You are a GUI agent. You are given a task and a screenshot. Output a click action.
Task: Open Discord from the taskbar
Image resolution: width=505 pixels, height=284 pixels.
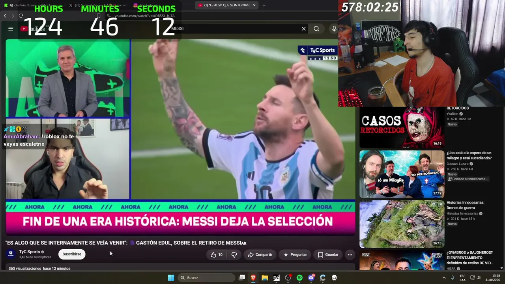[x=311, y=278]
